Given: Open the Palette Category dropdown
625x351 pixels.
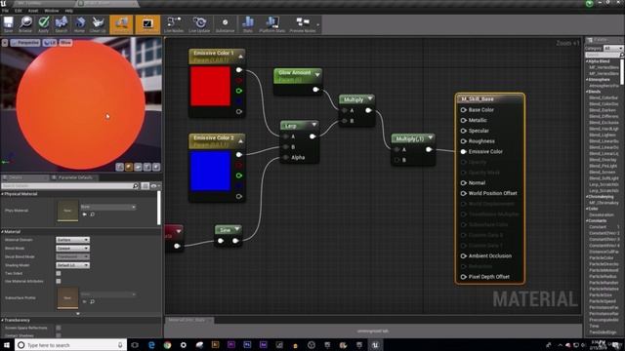Looking at the screenshot, I should point(613,48).
